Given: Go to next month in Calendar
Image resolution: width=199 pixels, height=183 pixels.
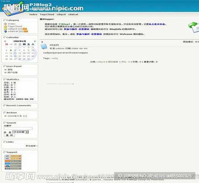Looking at the screenshot, I should point(35,41).
